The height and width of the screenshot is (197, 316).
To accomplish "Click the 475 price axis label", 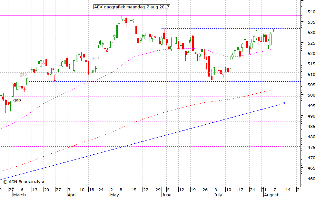I will tap(311, 147).
